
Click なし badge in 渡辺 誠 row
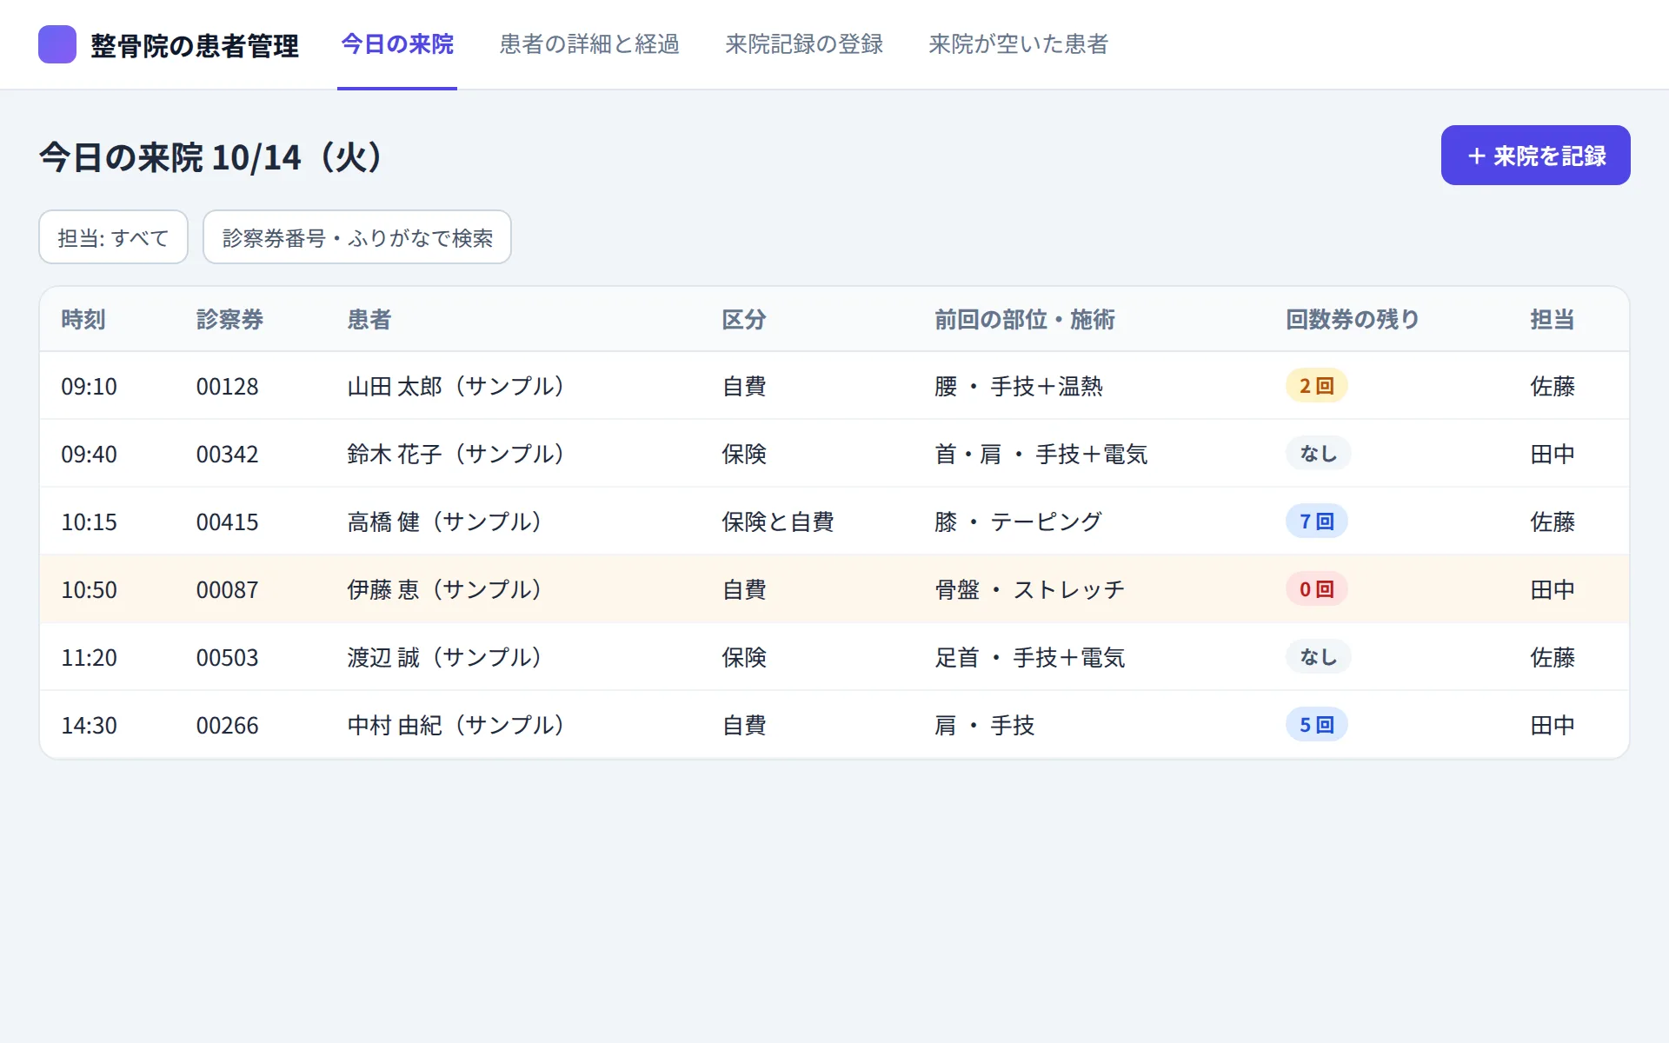(1318, 657)
